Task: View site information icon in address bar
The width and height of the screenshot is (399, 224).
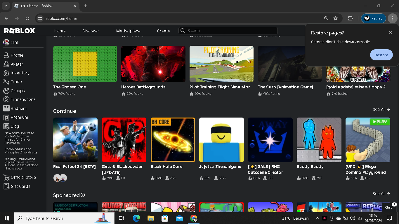Action: [x=40, y=18]
